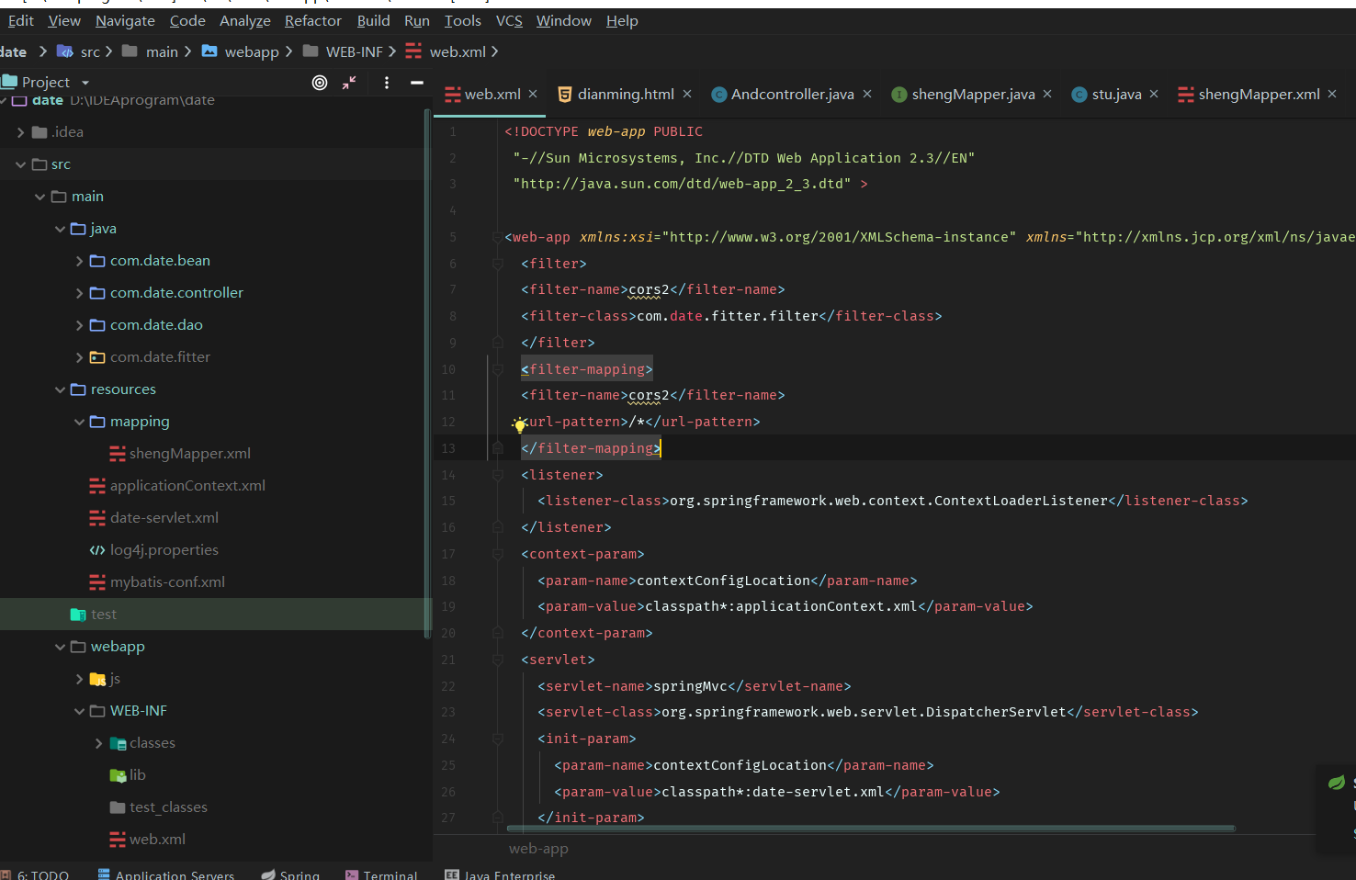Viewport: 1356px width, 880px height.
Task: Click the intention lightbulb icon on line 12
Action: (x=519, y=423)
